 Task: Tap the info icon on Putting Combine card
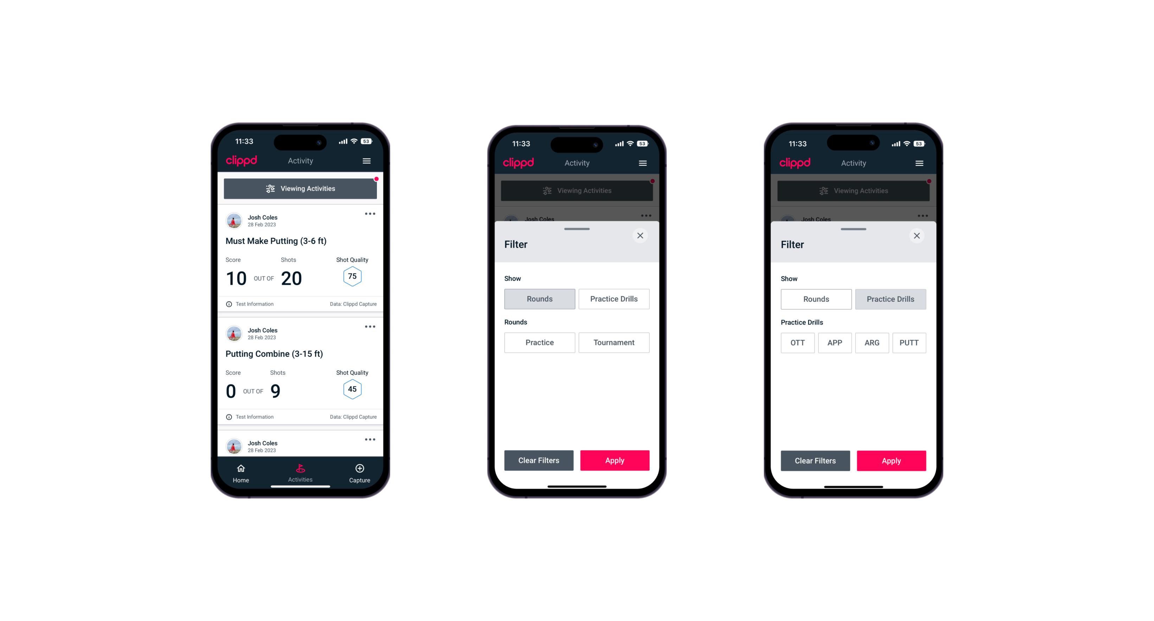[x=230, y=417]
